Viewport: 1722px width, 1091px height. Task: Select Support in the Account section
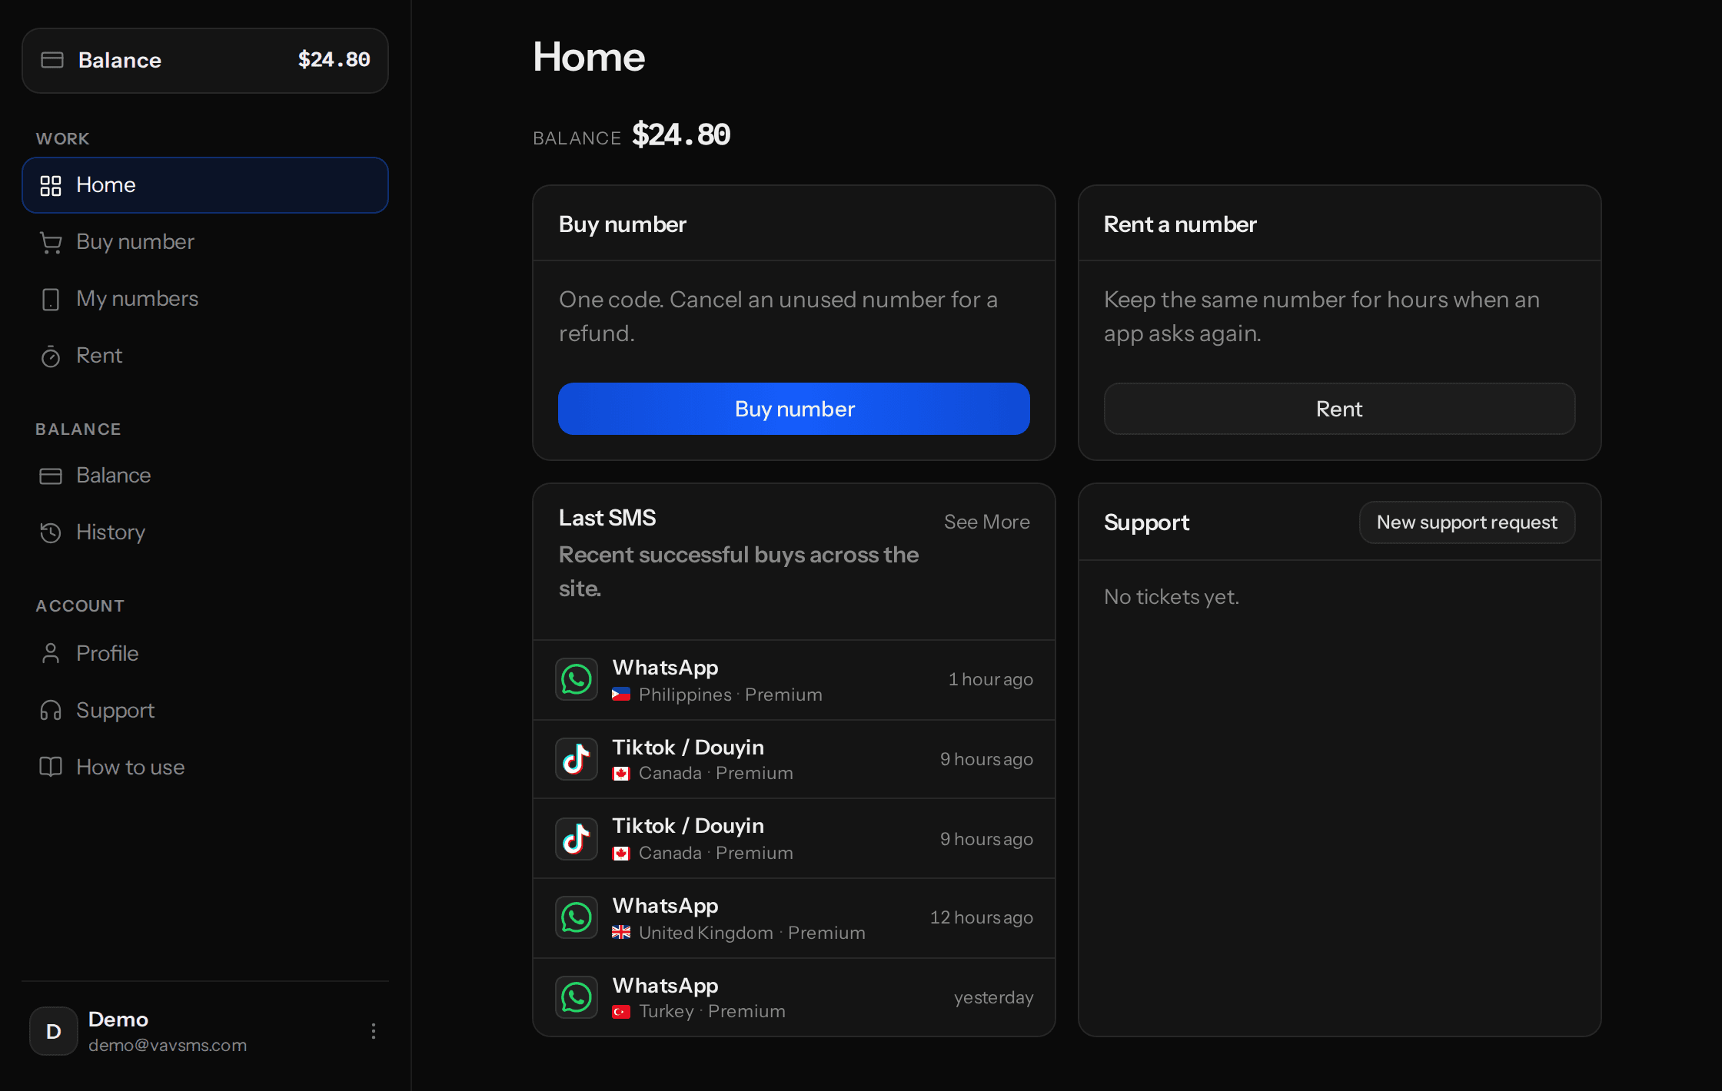205,710
